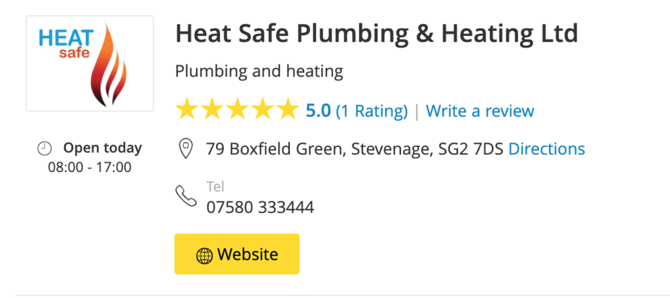Select the fourth rating star
This screenshot has height=298, width=670.
pos(262,110)
